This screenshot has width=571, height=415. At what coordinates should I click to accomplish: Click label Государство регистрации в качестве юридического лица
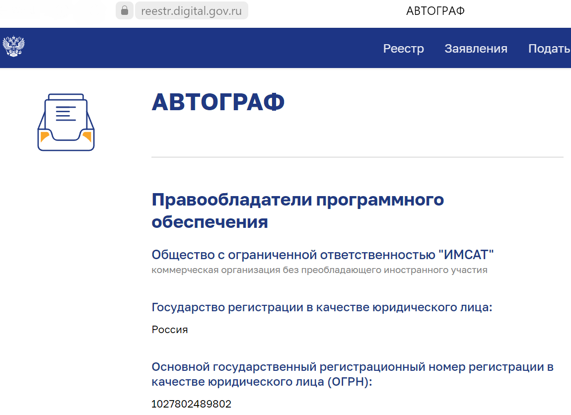pyautogui.click(x=322, y=308)
